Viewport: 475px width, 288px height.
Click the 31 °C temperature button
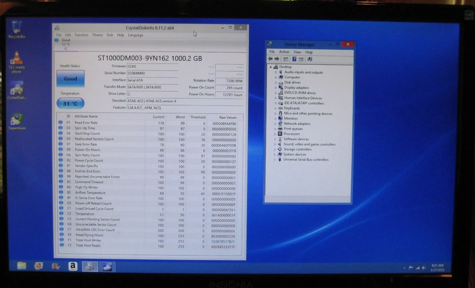(x=70, y=103)
